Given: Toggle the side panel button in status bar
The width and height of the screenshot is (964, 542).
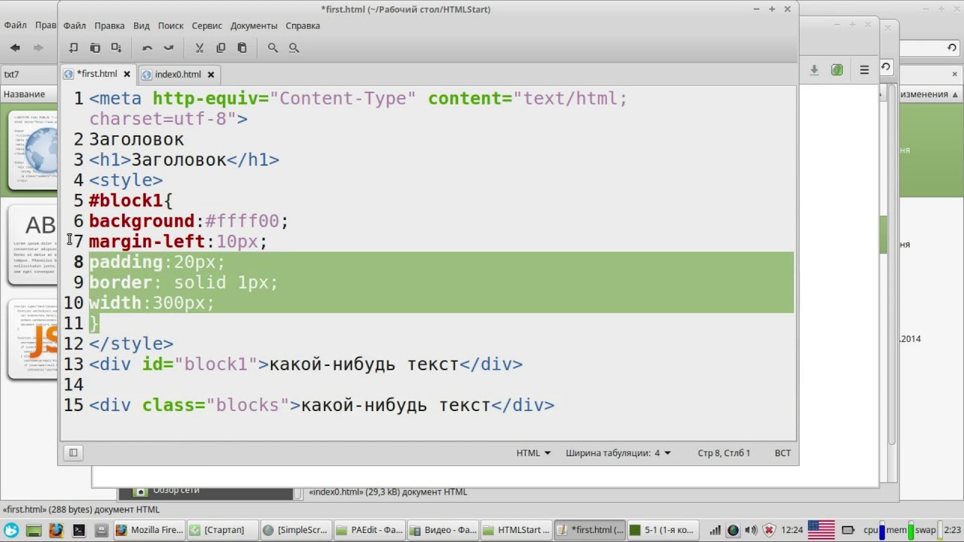Looking at the screenshot, I should [x=73, y=452].
